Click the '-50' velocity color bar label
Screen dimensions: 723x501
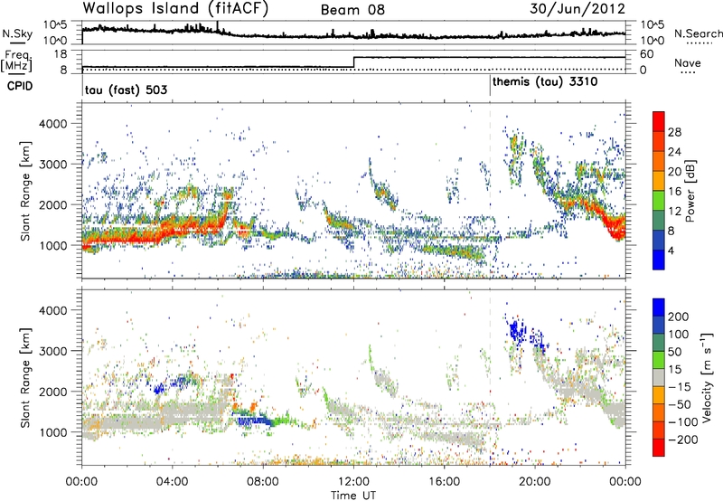tap(680, 404)
